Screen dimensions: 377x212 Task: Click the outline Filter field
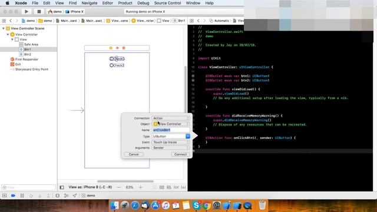28,187
